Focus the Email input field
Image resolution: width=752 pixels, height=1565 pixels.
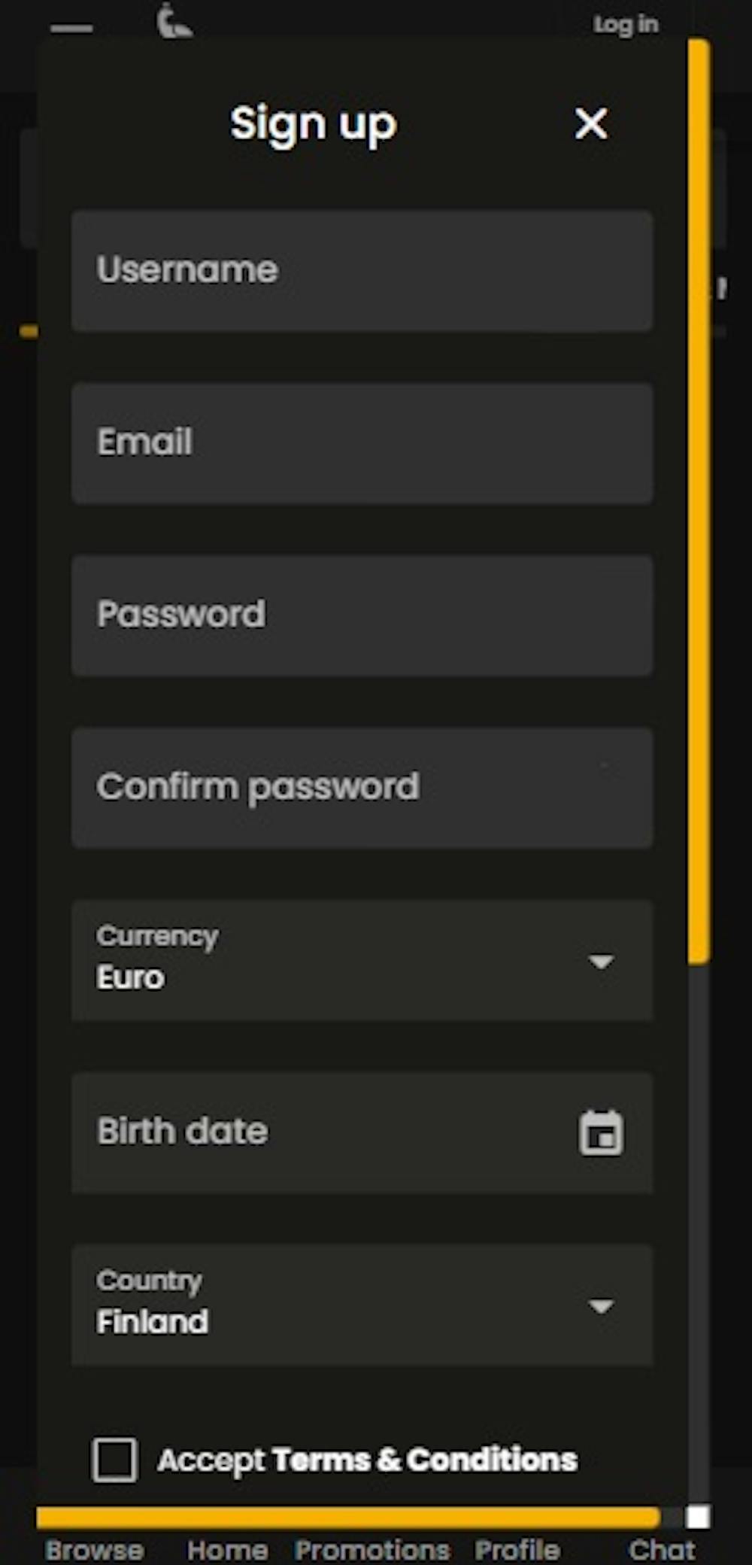[x=362, y=443]
